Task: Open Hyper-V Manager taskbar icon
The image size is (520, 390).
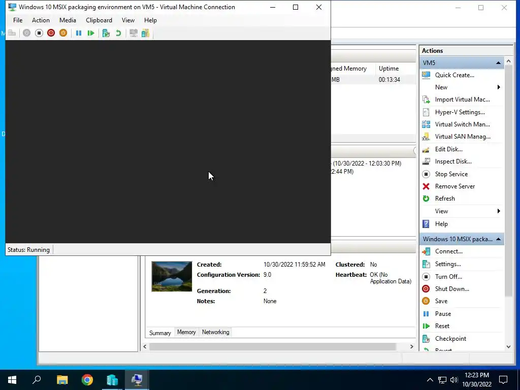Action: coord(112,380)
